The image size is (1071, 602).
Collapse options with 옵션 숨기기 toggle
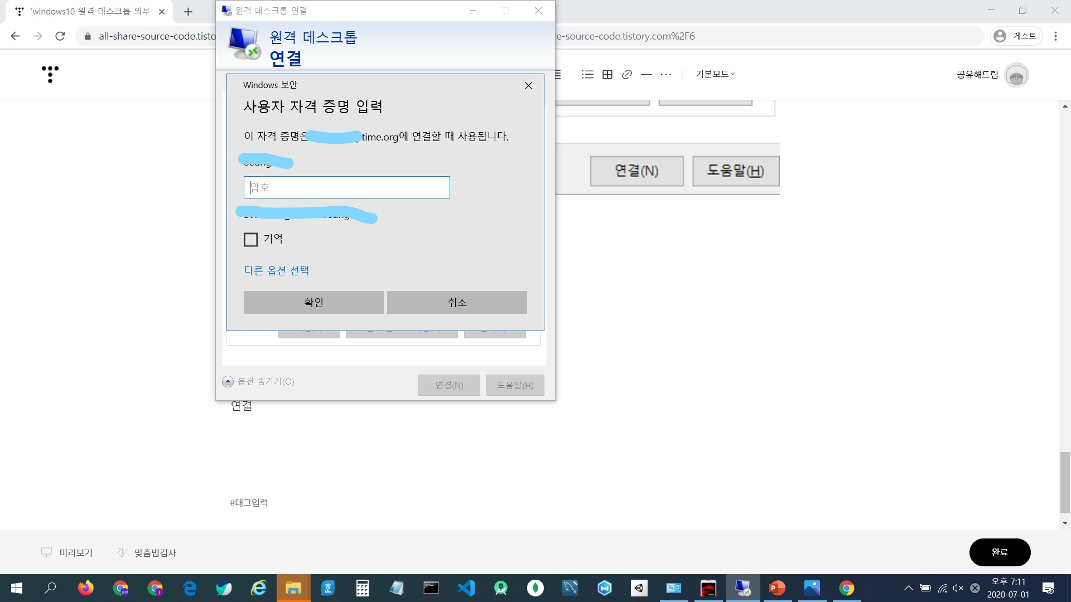[228, 381]
